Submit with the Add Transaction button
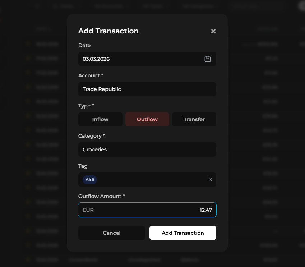 coord(182,233)
